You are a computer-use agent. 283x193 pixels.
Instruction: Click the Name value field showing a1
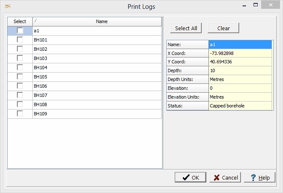click(x=240, y=44)
